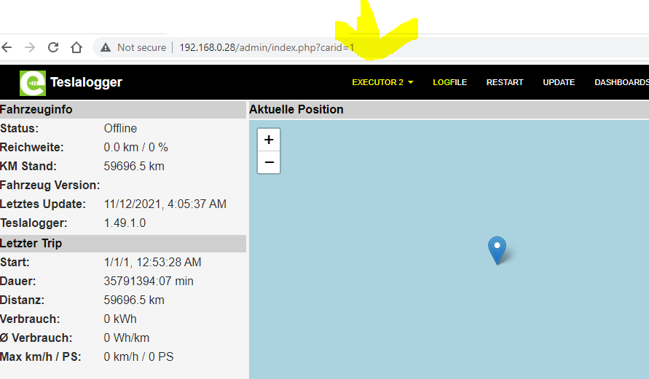This screenshot has width=649, height=379.
Task: Select the Status value Offline
Action: 120,129
